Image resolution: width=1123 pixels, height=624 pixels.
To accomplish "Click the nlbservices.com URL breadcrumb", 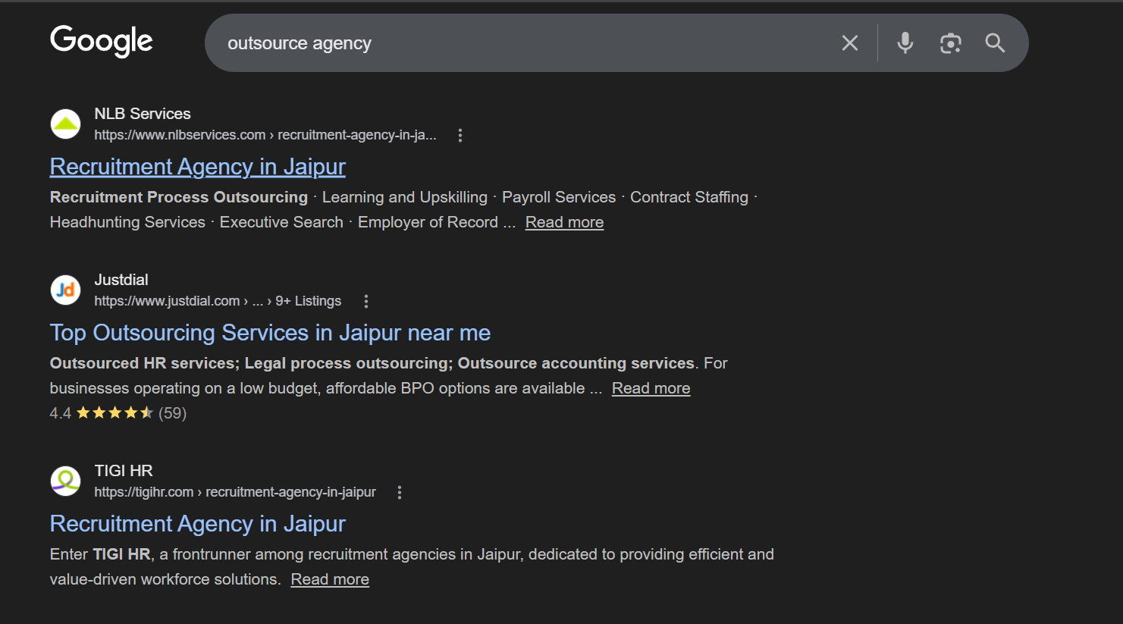I will [x=265, y=135].
